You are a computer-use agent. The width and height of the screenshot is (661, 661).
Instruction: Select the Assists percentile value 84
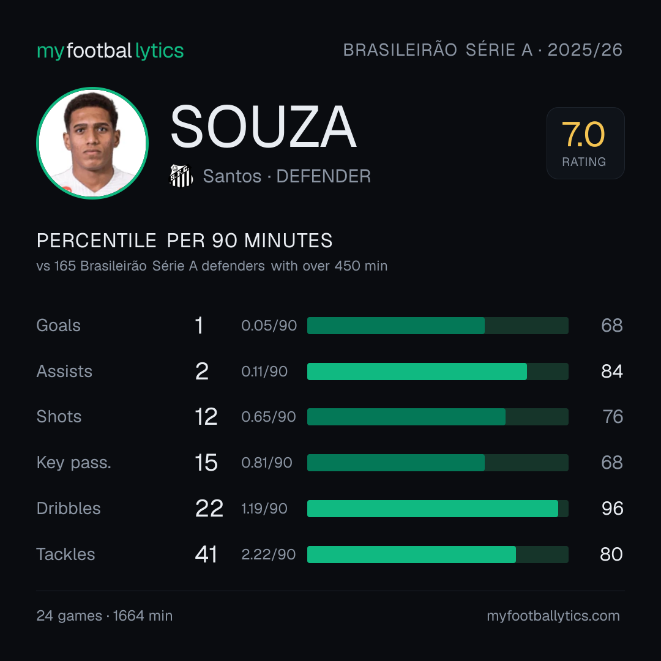coord(612,372)
